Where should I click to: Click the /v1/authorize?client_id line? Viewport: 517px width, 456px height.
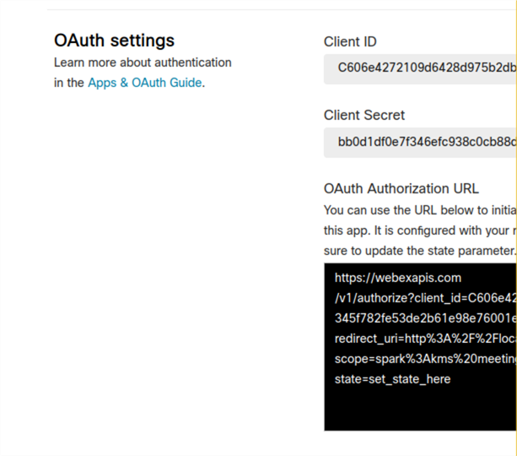(425, 298)
